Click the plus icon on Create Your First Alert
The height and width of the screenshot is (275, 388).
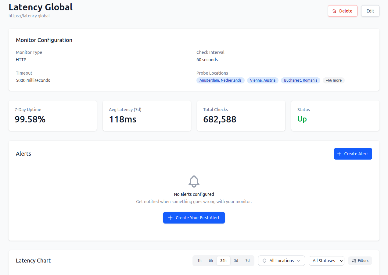click(x=170, y=218)
